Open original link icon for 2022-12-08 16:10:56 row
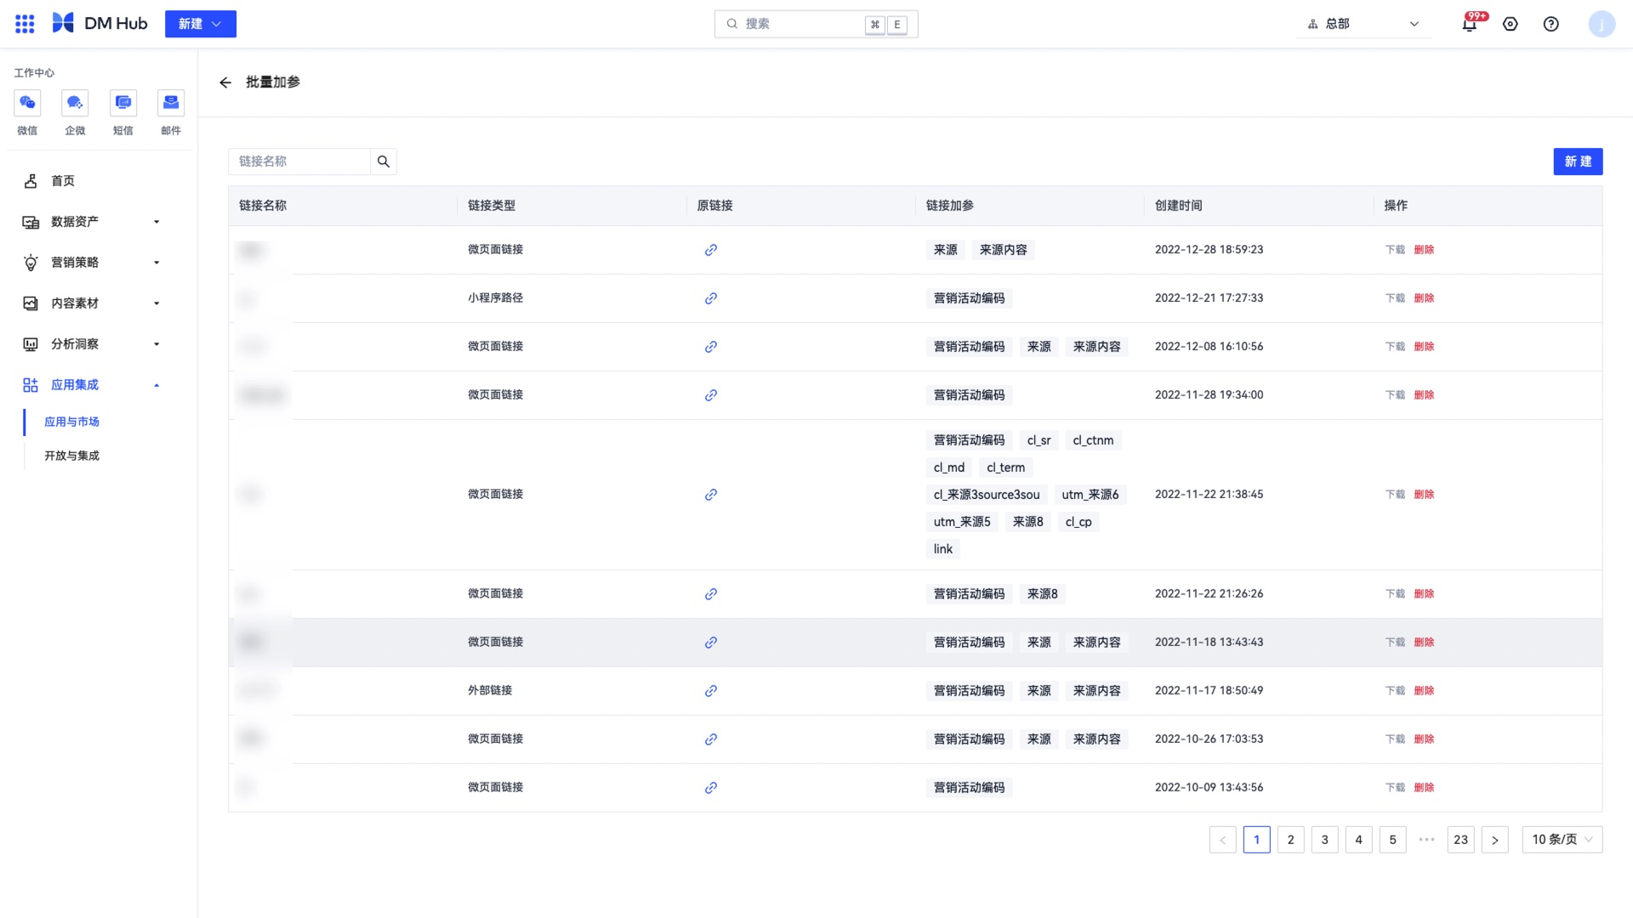 tap(711, 347)
